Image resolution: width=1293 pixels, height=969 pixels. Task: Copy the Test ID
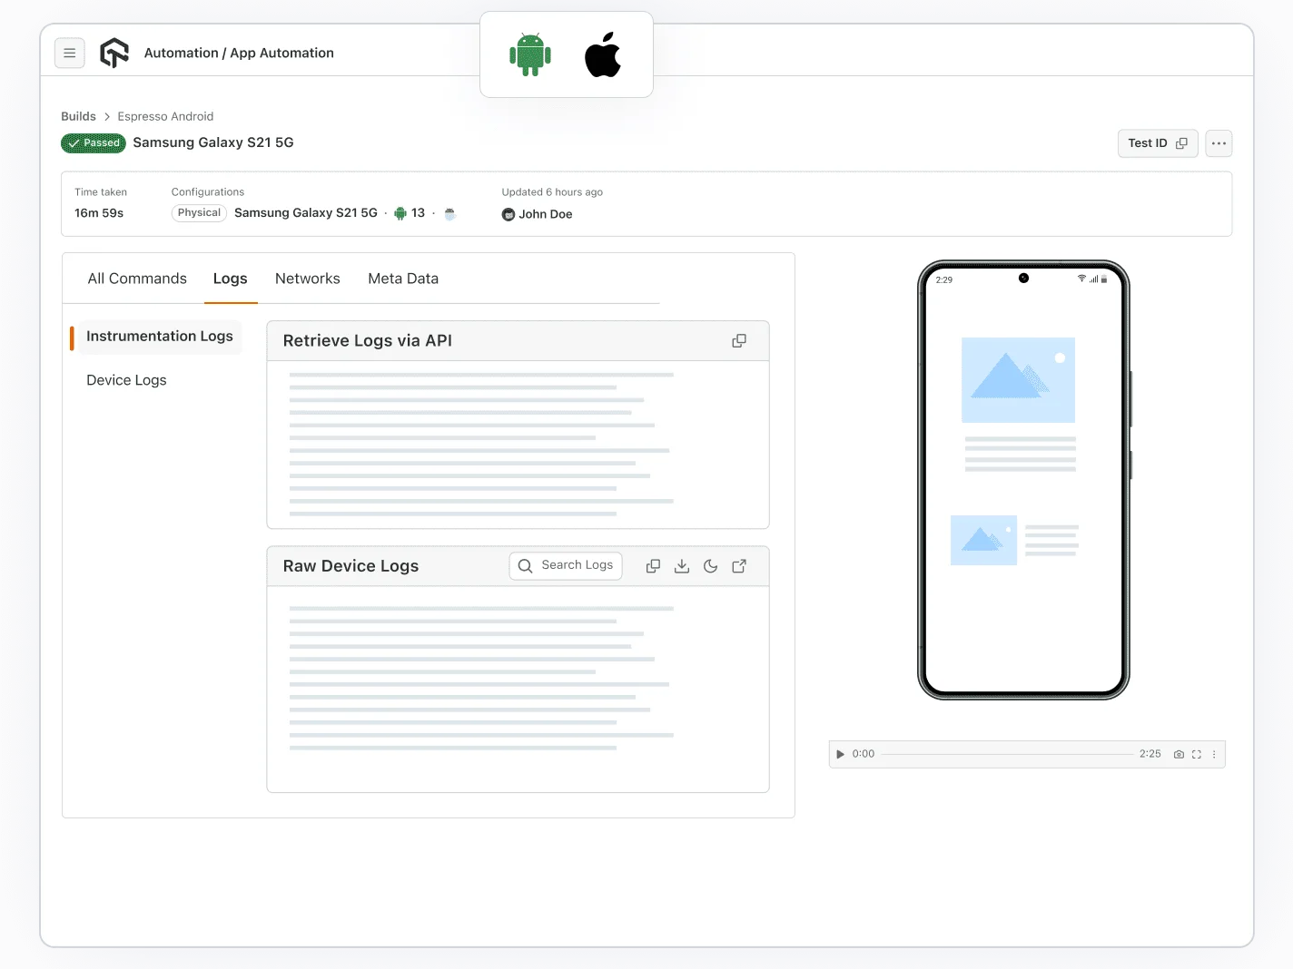(1181, 143)
